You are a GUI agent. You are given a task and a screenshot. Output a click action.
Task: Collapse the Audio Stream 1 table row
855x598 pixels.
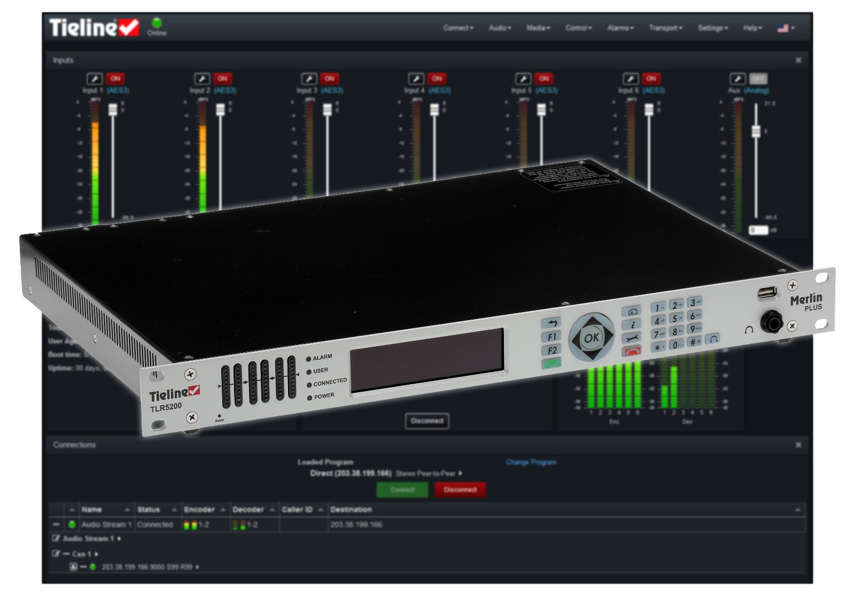[x=56, y=524]
